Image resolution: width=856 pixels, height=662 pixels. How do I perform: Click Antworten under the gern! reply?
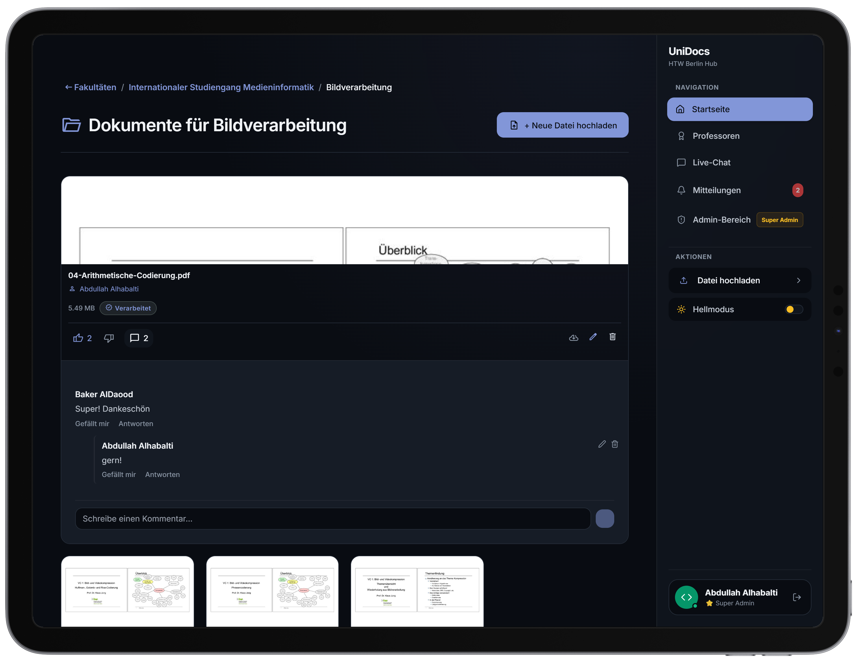pyautogui.click(x=162, y=475)
